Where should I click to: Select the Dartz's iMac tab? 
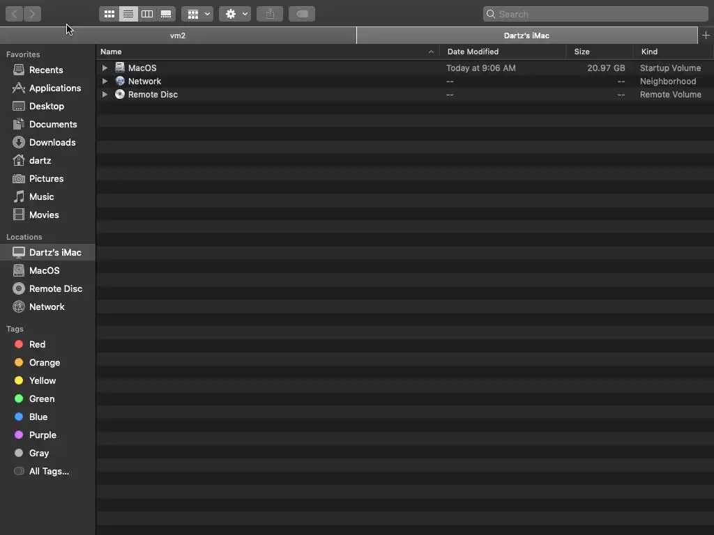point(527,36)
